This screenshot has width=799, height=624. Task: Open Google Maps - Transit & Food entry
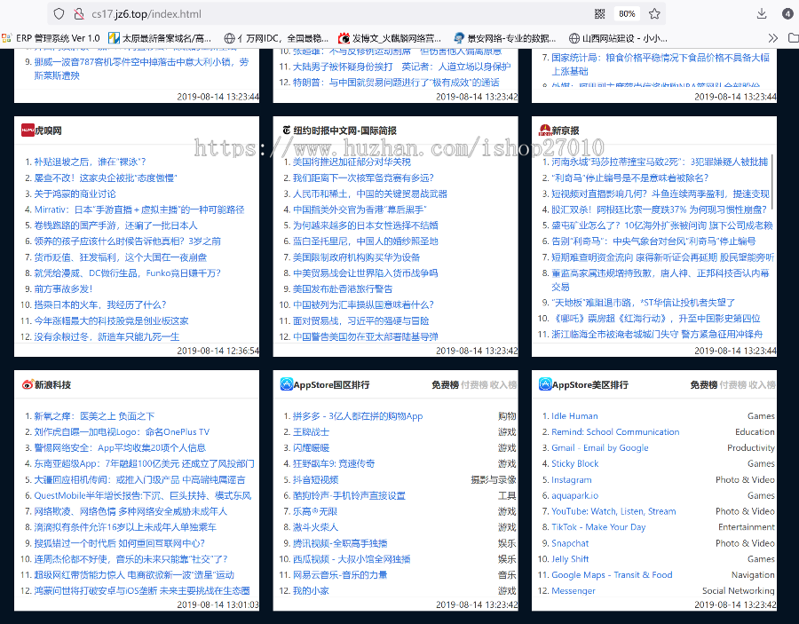pos(612,574)
